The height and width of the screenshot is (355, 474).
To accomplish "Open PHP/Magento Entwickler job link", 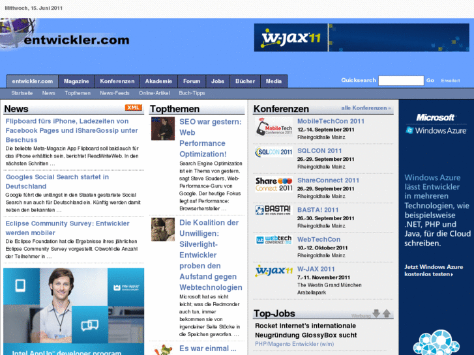I will coord(295,344).
